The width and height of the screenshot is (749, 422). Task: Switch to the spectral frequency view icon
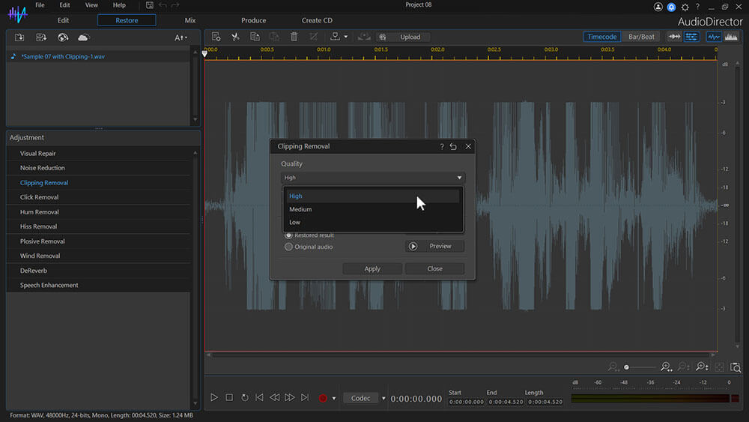click(x=731, y=37)
